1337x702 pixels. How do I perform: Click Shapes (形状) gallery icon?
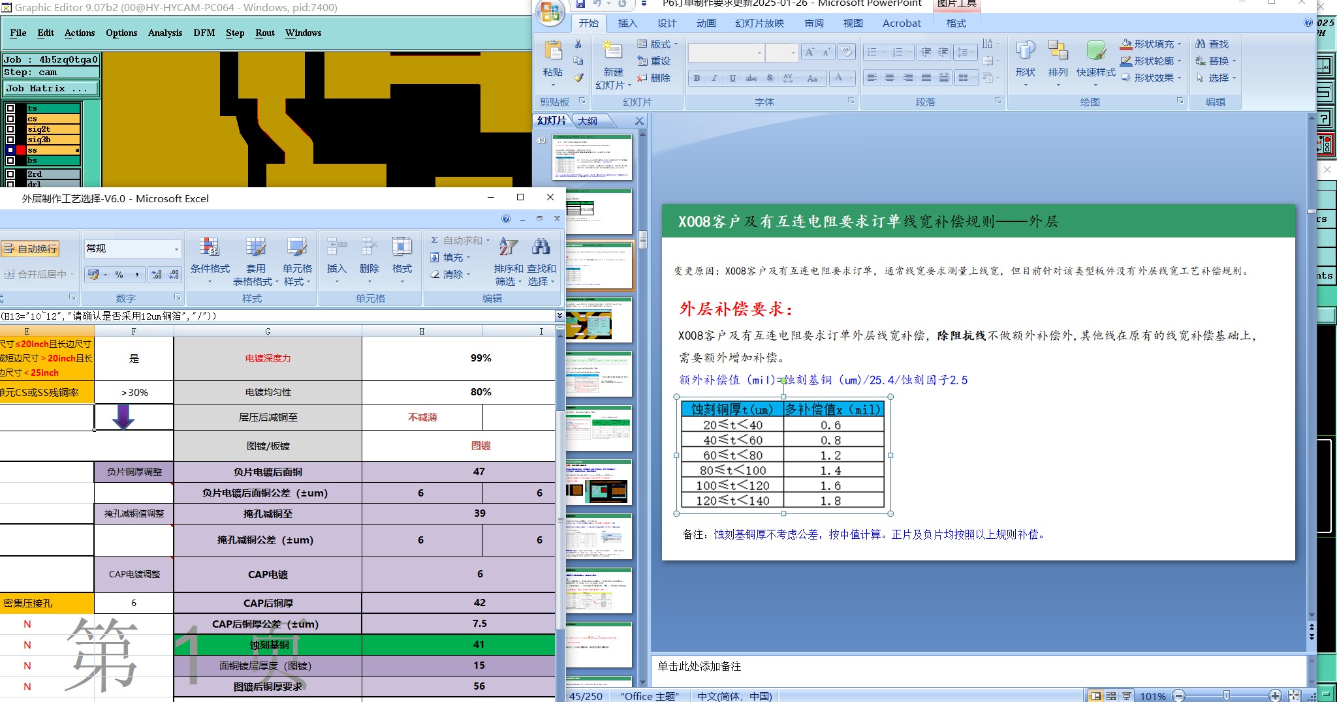pyautogui.click(x=1025, y=51)
